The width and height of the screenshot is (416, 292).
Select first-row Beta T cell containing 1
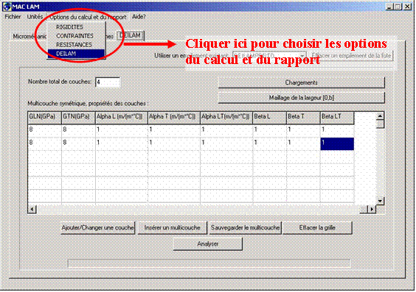click(x=303, y=131)
